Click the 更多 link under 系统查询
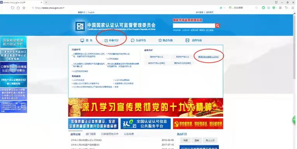Screen dimensions: 297x149 point(117,87)
